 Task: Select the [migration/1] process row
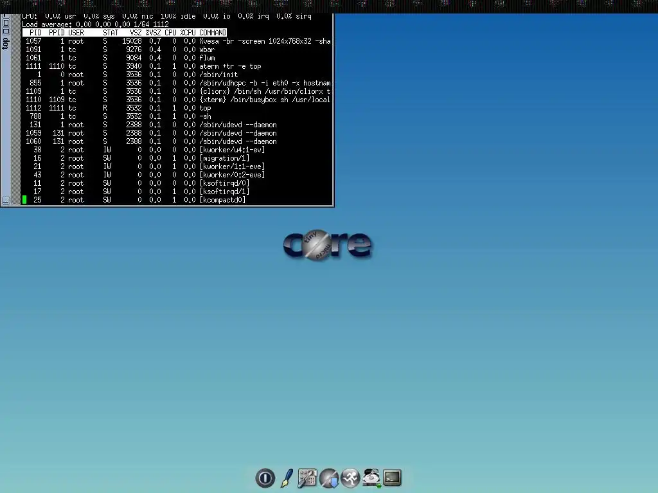coord(177,158)
